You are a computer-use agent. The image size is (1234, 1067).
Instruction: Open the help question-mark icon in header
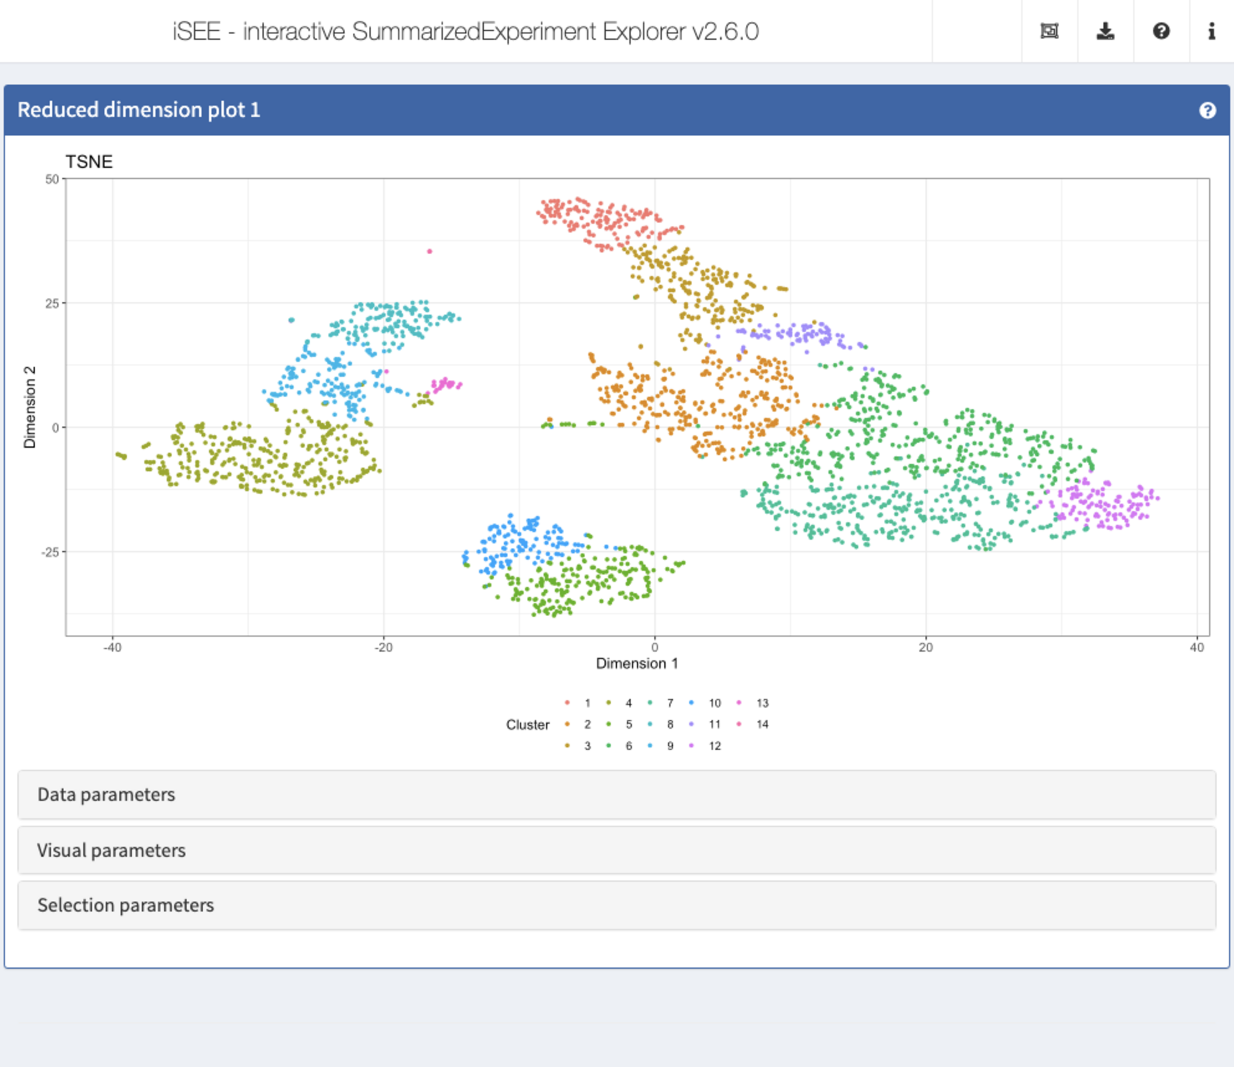click(1161, 31)
